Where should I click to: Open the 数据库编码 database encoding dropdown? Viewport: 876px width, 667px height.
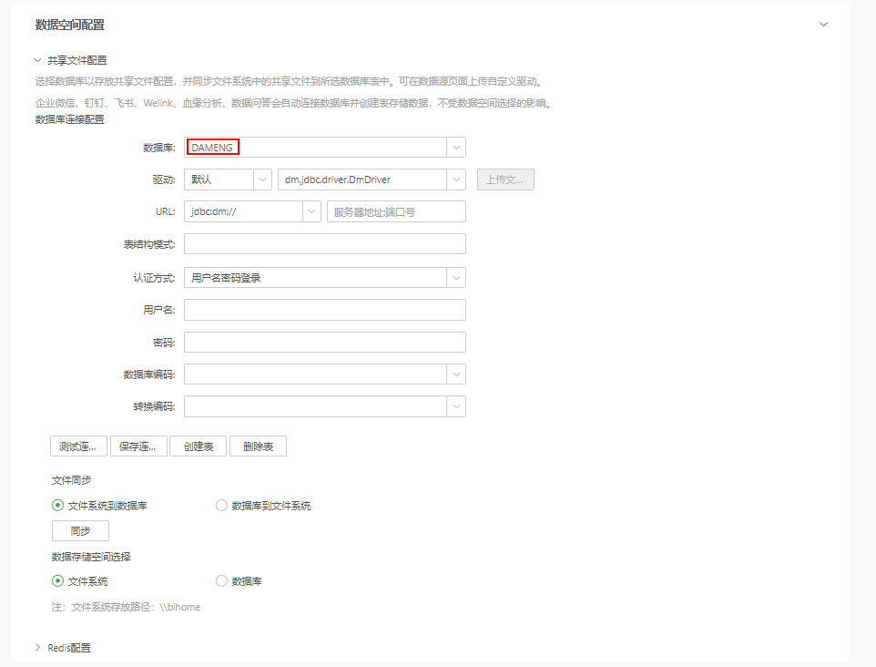pos(455,374)
